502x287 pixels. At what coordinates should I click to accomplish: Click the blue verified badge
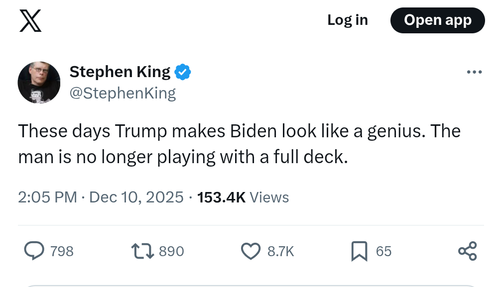tap(183, 72)
